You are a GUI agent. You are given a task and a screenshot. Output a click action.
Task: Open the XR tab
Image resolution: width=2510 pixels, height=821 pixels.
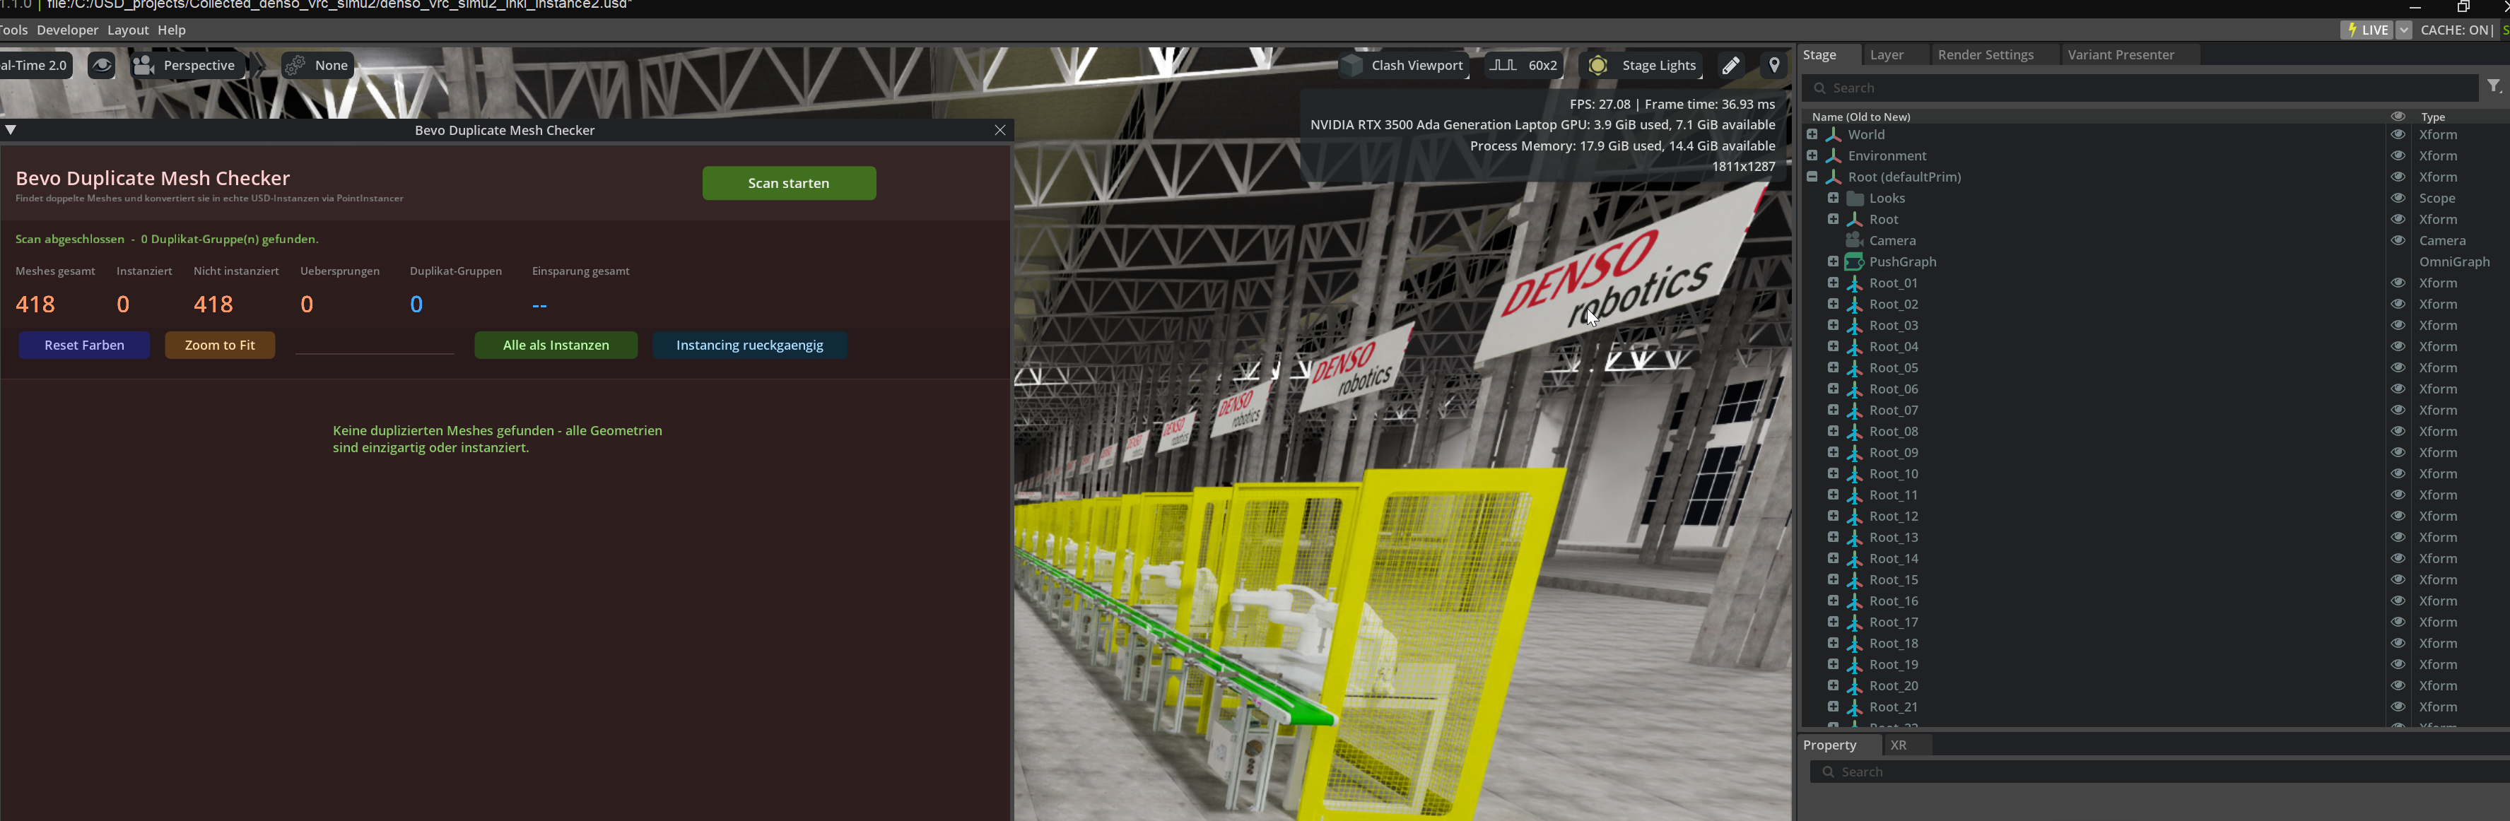(x=1898, y=745)
